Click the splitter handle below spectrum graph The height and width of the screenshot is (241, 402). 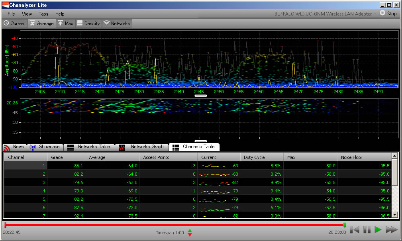(x=201, y=96)
